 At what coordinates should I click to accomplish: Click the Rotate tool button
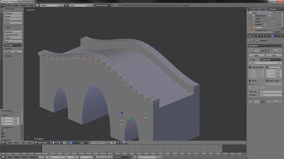pos(13,16)
